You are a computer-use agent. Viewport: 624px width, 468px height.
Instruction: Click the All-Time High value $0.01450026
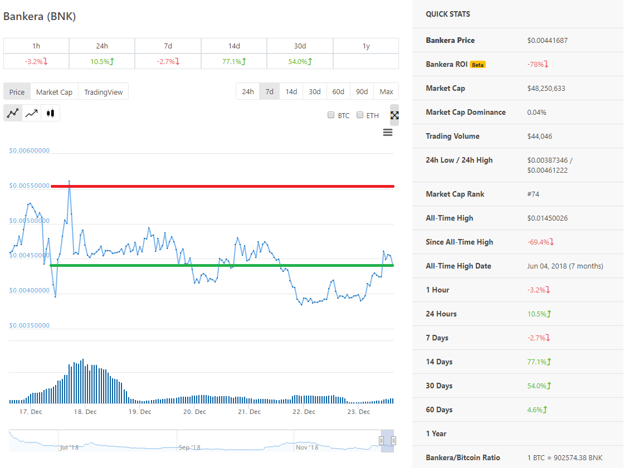[547, 218]
